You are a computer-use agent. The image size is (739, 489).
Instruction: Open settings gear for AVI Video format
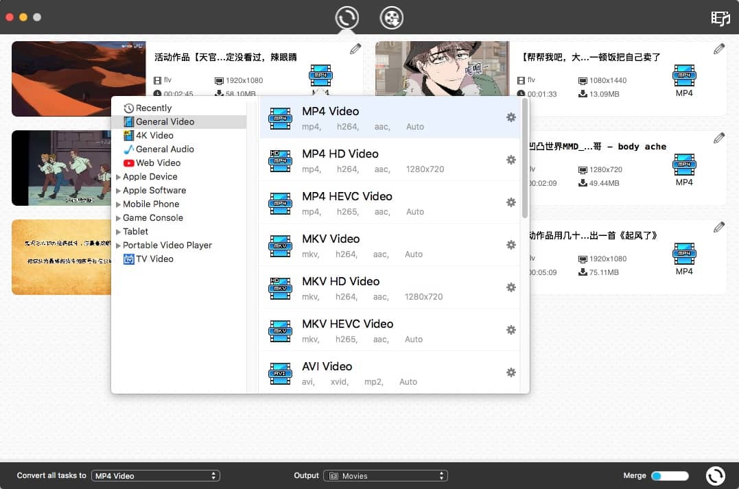coord(511,372)
